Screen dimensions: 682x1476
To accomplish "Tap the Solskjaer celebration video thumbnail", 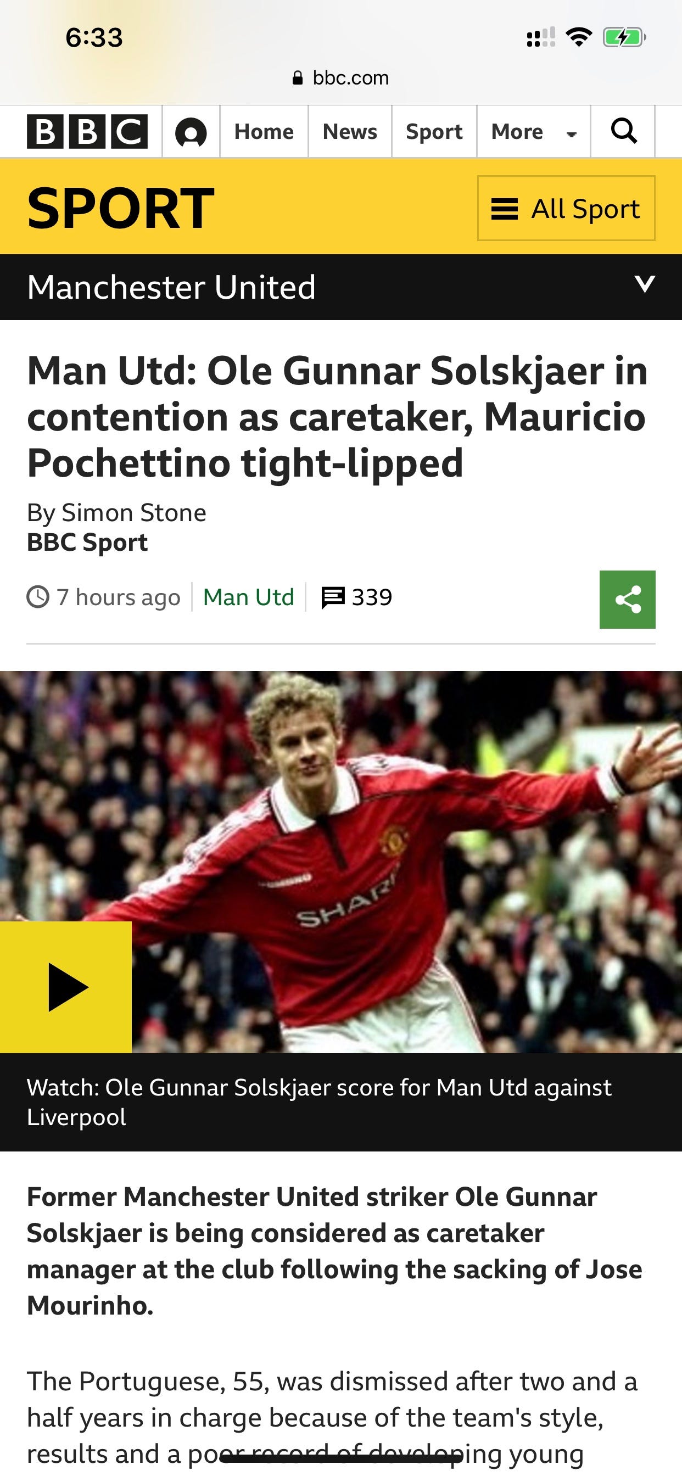I will [341, 862].
